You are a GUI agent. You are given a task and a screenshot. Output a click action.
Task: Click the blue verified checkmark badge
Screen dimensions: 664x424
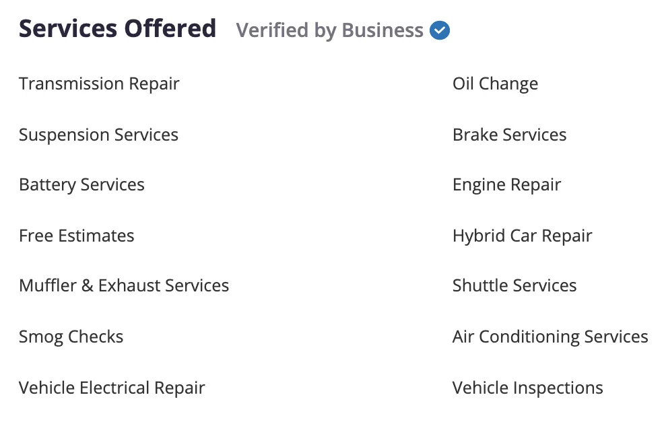coord(440,30)
